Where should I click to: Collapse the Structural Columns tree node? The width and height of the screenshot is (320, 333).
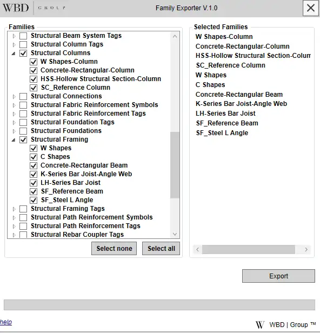(14, 54)
